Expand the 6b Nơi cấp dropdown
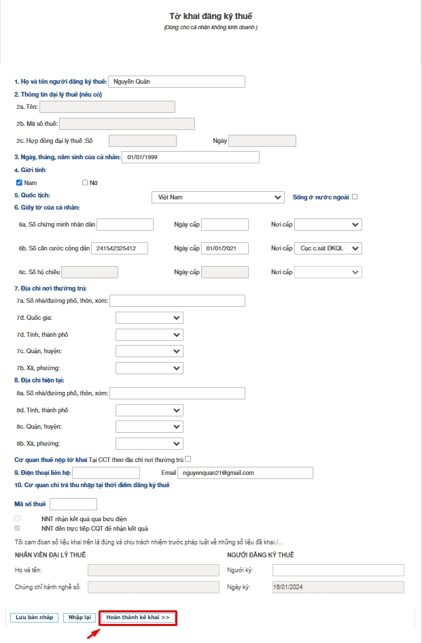Viewport: 422px width, 643px height. click(328, 248)
